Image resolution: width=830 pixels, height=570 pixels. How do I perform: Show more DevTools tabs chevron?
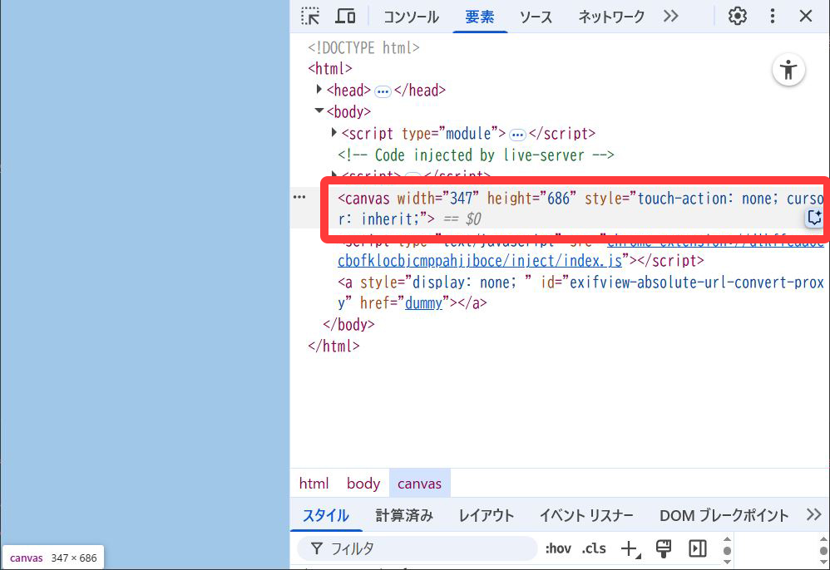[670, 17]
